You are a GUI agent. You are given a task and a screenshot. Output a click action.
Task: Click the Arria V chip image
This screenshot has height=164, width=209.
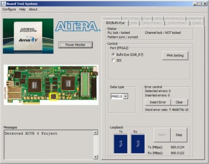(x=28, y=36)
